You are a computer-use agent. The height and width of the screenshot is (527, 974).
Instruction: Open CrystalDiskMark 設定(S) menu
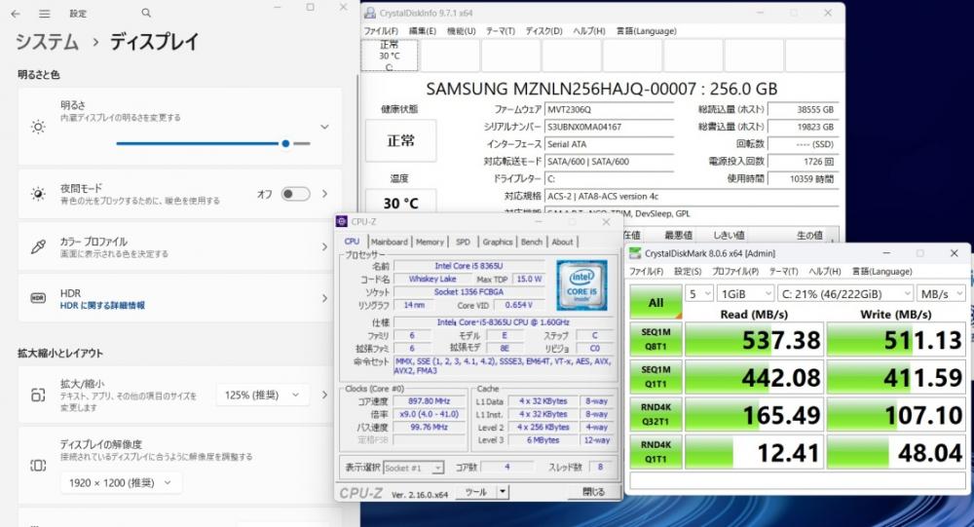point(688,272)
